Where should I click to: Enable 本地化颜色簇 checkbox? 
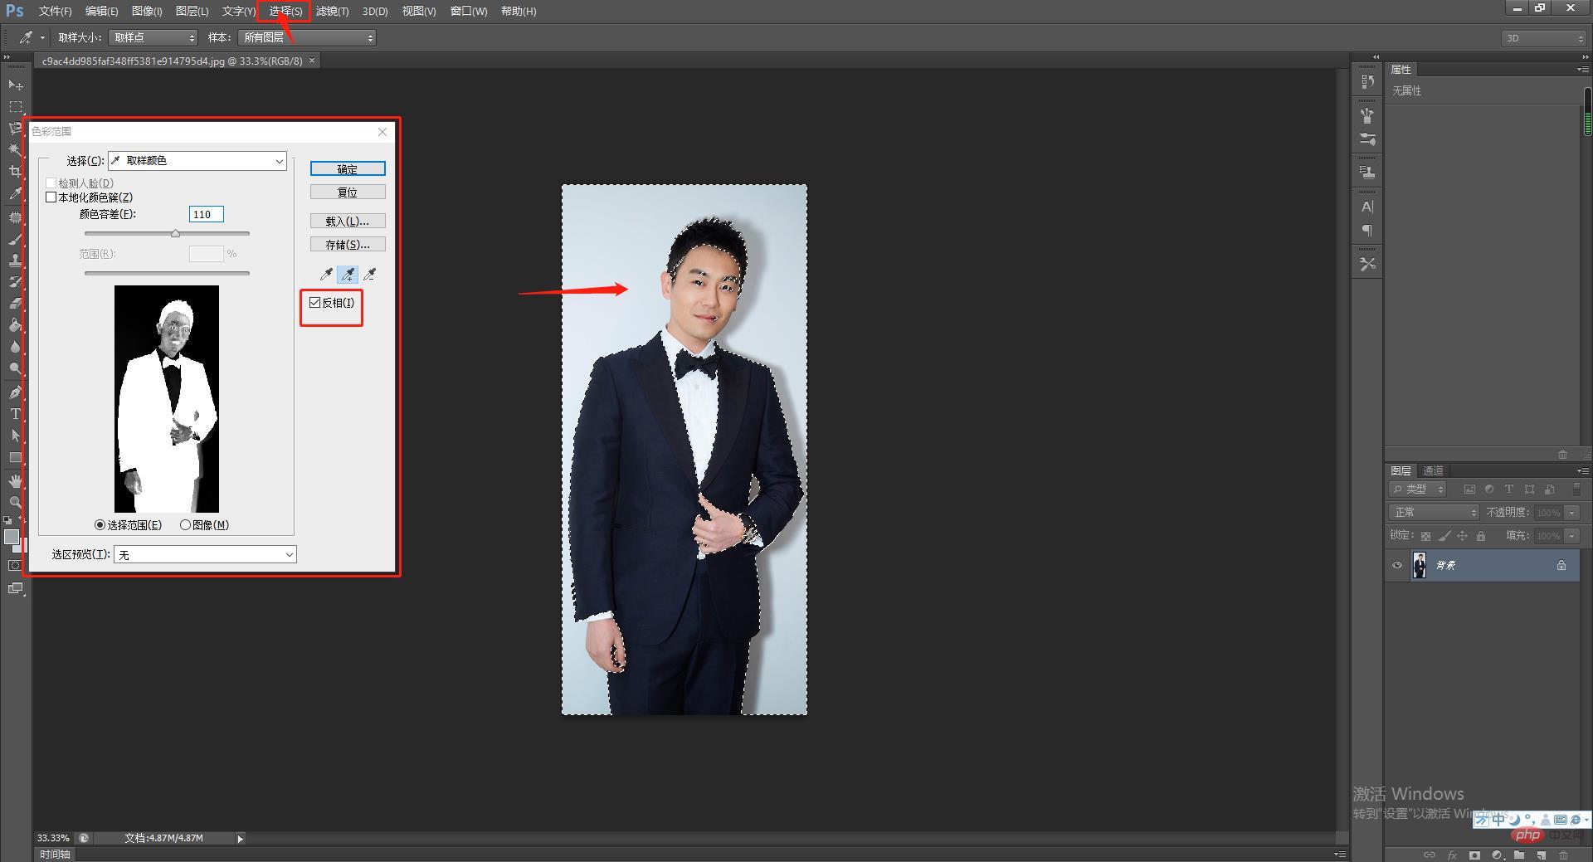[x=51, y=197]
